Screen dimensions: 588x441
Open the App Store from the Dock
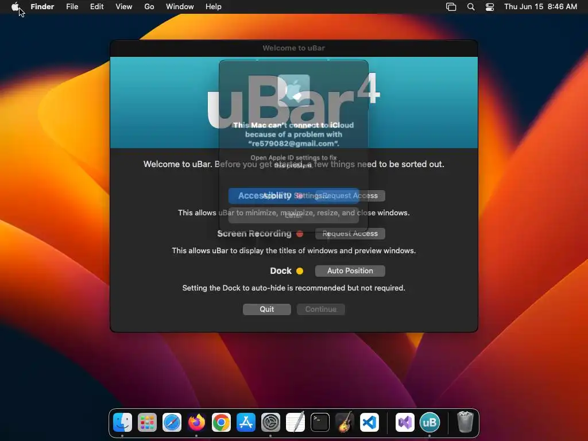(x=246, y=423)
